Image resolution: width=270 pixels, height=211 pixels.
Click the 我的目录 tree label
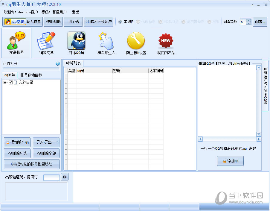click(x=26, y=82)
